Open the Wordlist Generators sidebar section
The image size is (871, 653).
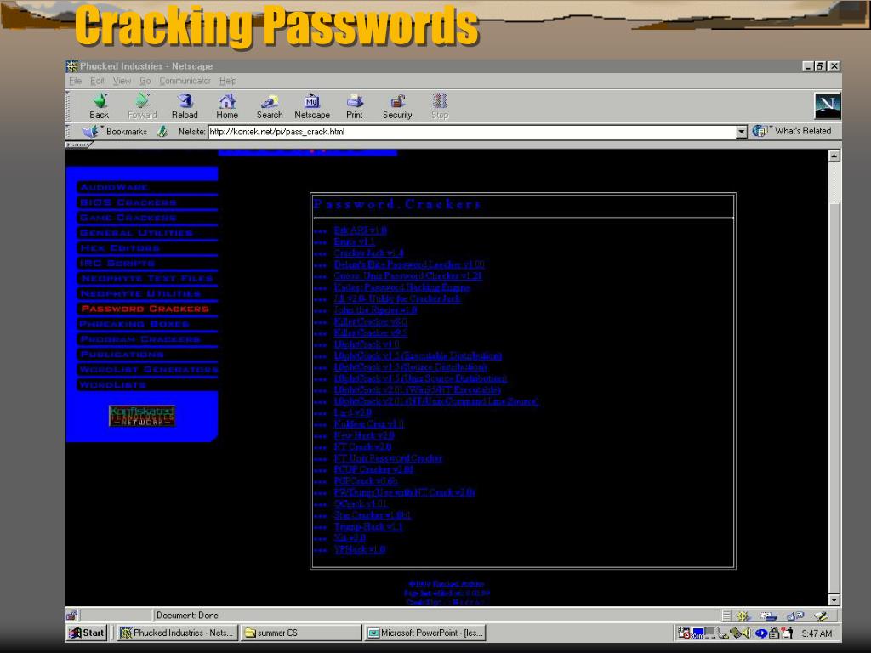(x=149, y=369)
